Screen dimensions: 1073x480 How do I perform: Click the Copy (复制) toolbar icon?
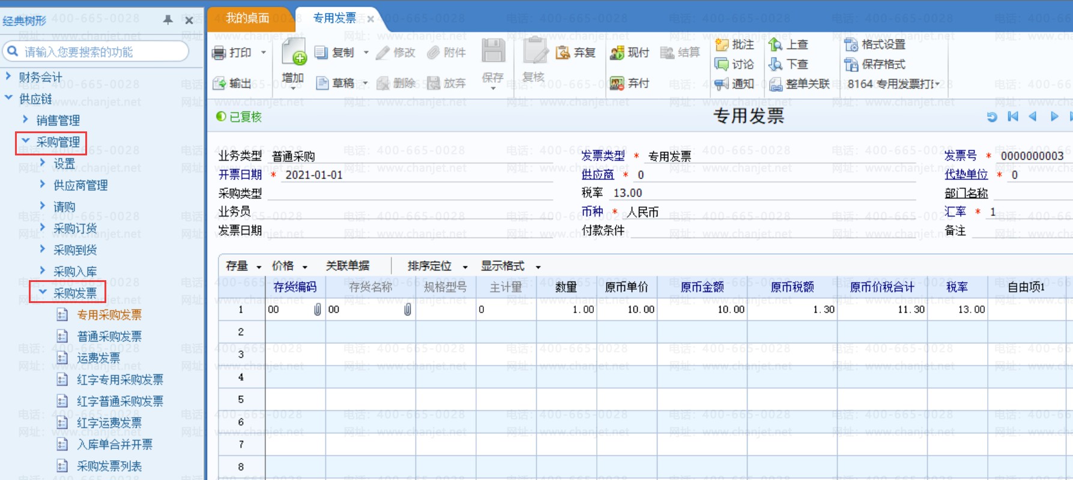coord(321,53)
